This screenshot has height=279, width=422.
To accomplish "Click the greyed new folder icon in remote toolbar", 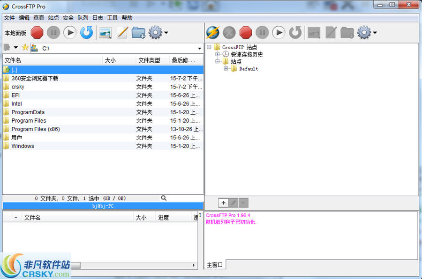I will click(x=347, y=33).
